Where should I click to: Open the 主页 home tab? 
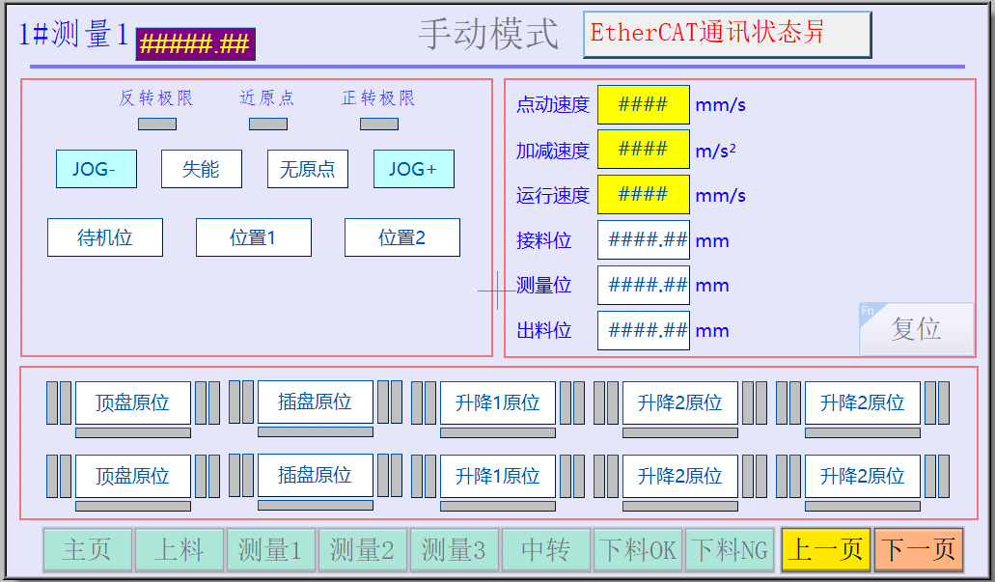pos(87,550)
